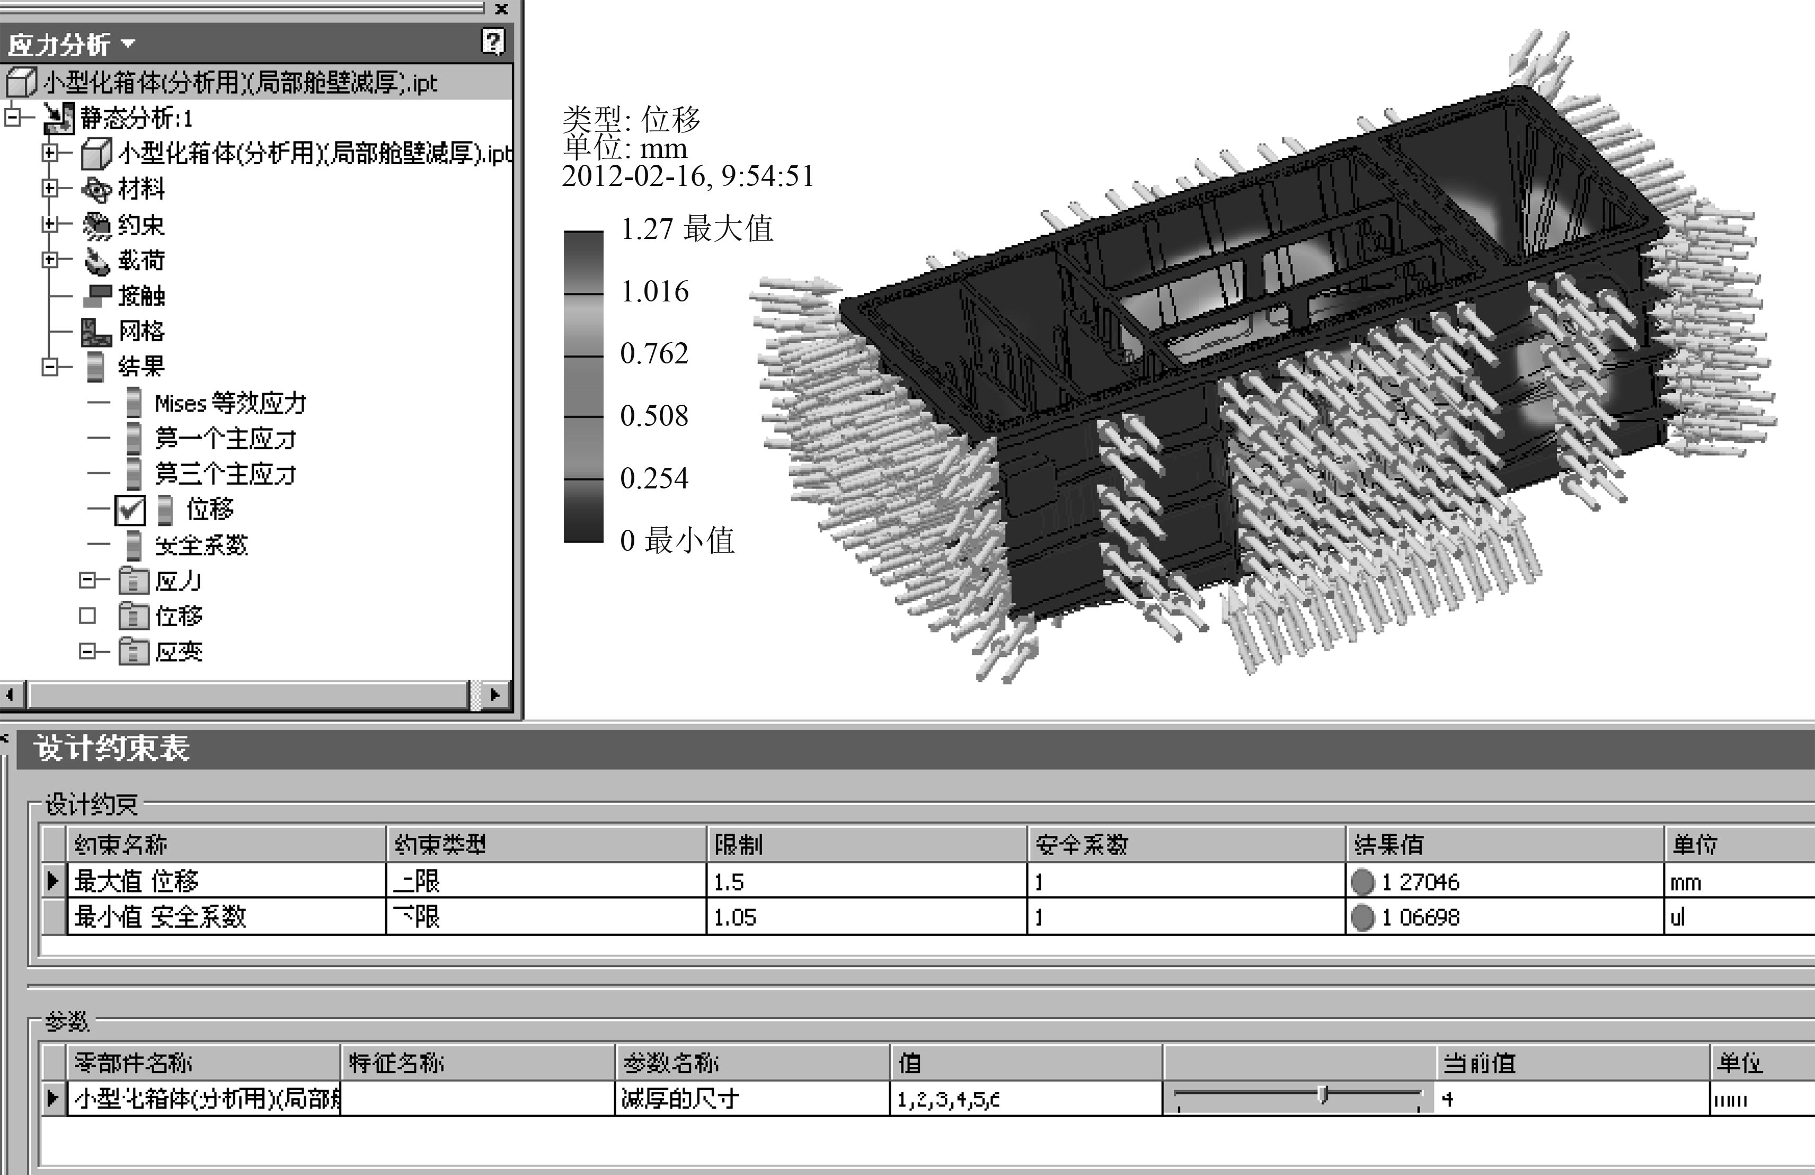
Task: Click the help question mark icon
Action: point(493,41)
